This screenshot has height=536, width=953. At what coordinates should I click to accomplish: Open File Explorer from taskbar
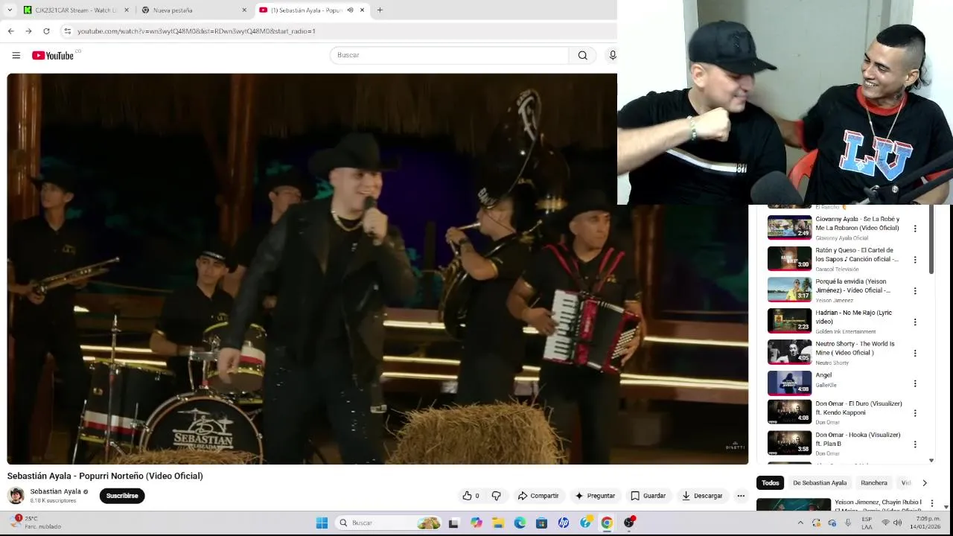498,523
